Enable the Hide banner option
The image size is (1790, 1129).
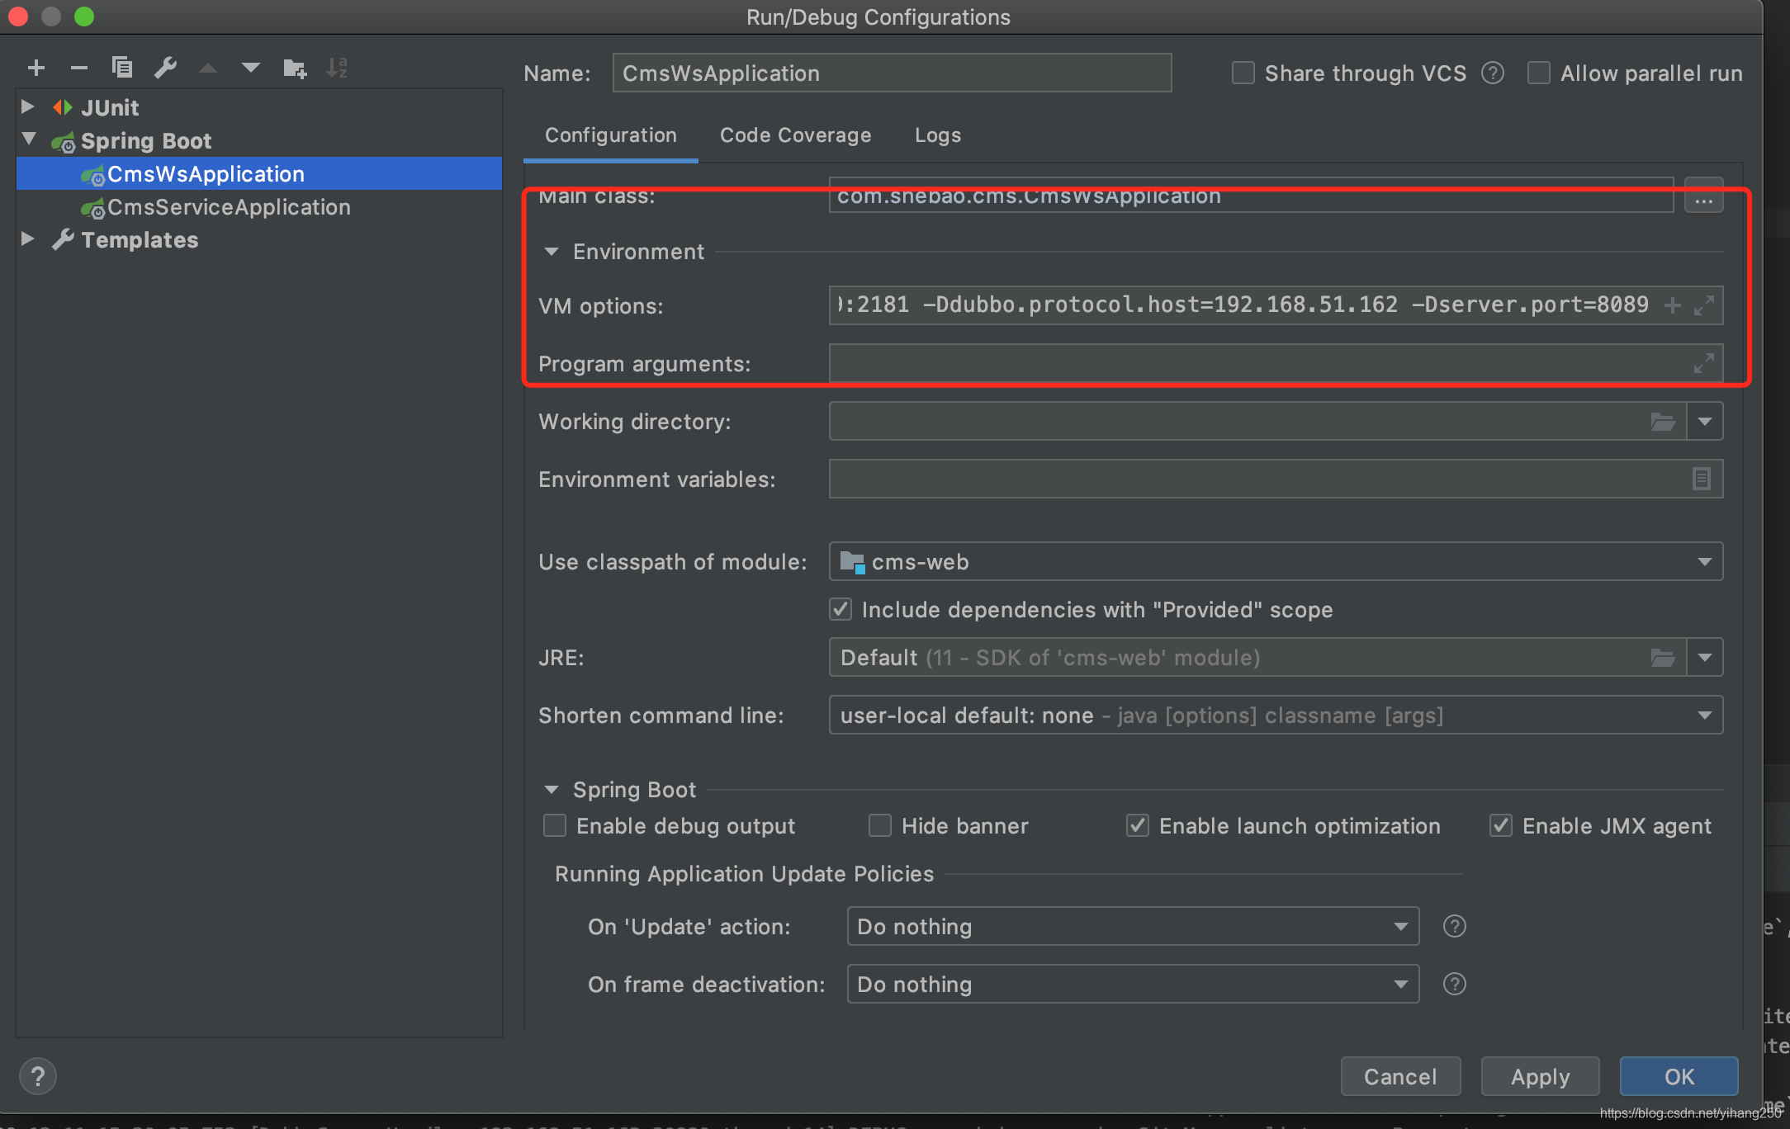[879, 825]
